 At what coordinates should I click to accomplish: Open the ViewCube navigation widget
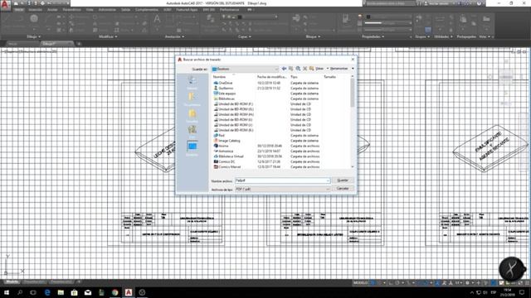[x=506, y=77]
